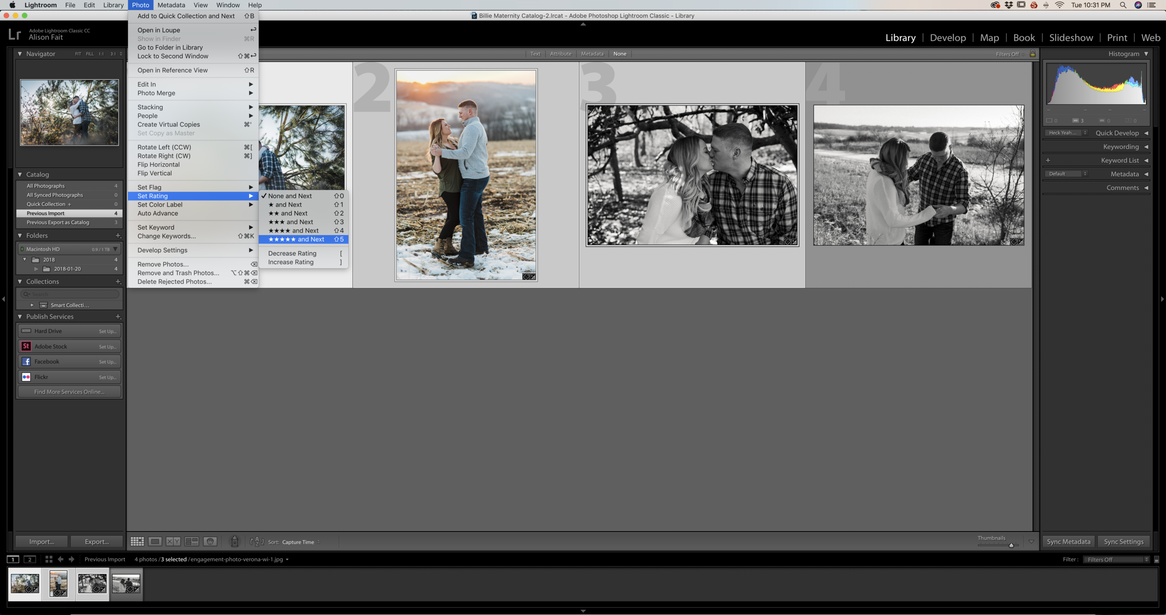The height and width of the screenshot is (615, 1166).
Task: Collapse the Navigator panel
Action: click(x=20, y=54)
